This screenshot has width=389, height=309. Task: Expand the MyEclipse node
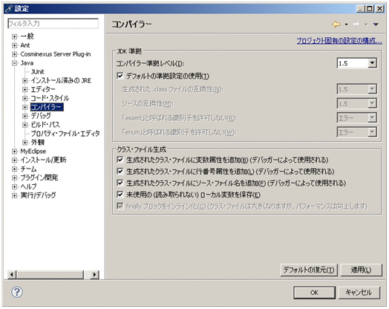(x=15, y=151)
